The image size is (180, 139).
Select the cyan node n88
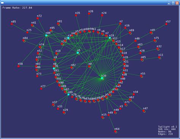pyautogui.click(x=46, y=36)
